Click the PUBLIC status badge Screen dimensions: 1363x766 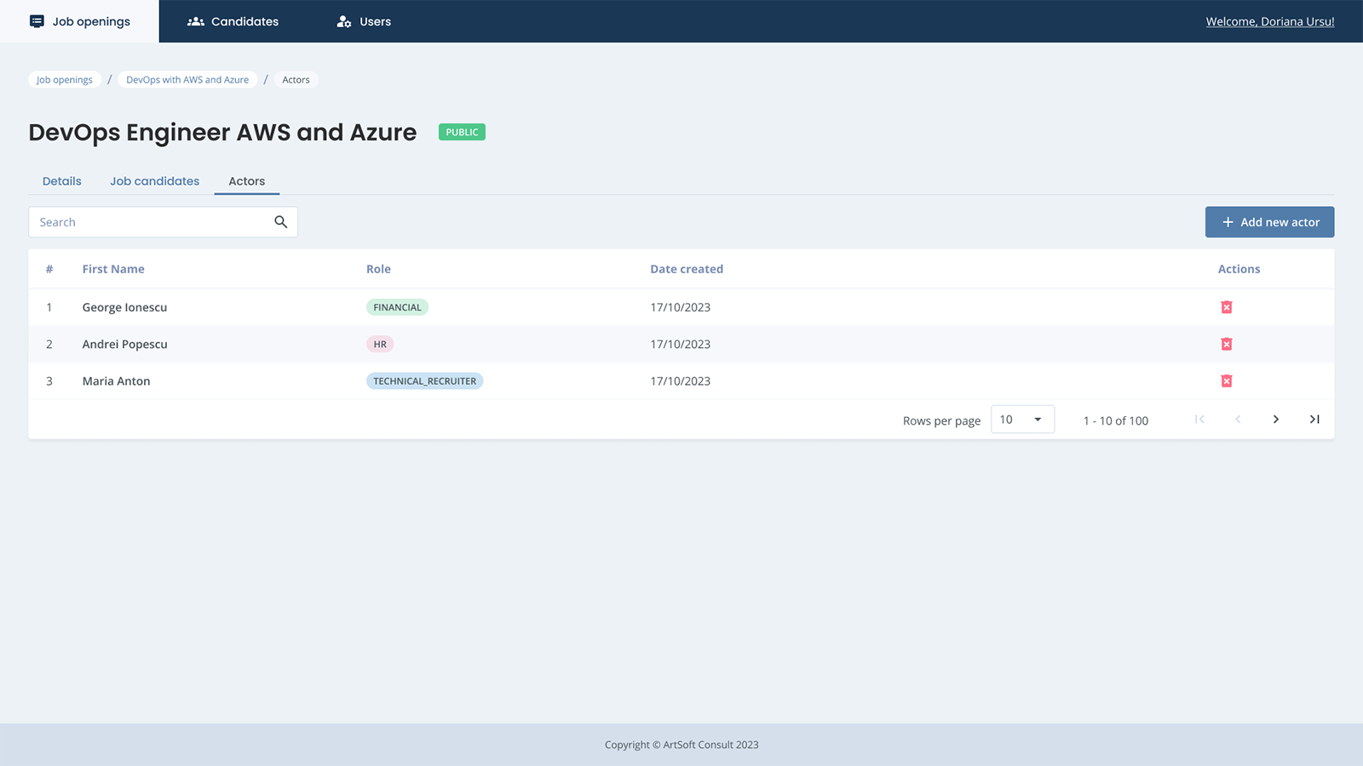(462, 132)
